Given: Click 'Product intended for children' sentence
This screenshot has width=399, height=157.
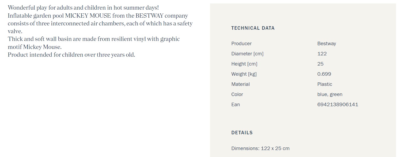Looking at the screenshot, I should (x=71, y=55).
